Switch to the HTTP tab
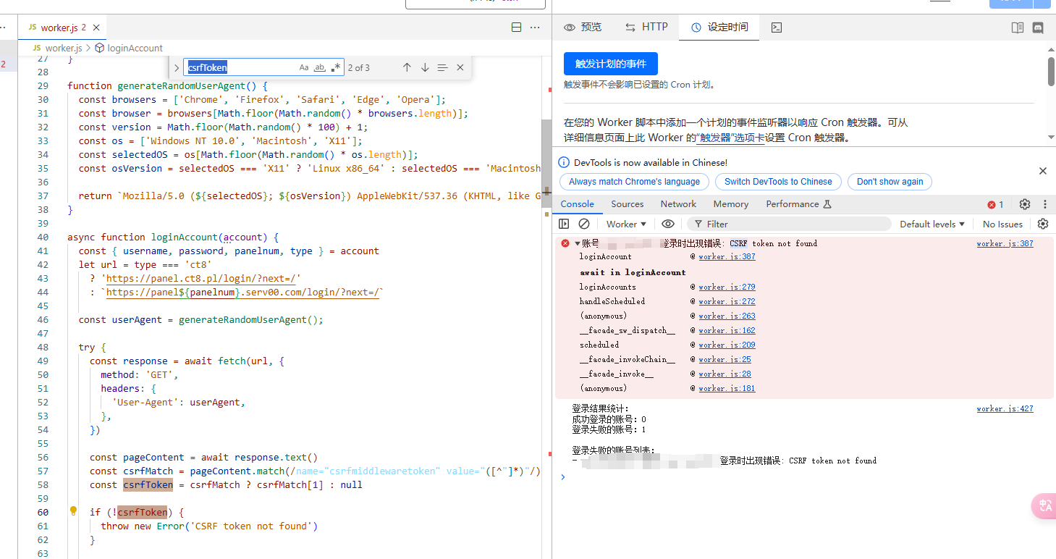 (x=646, y=27)
